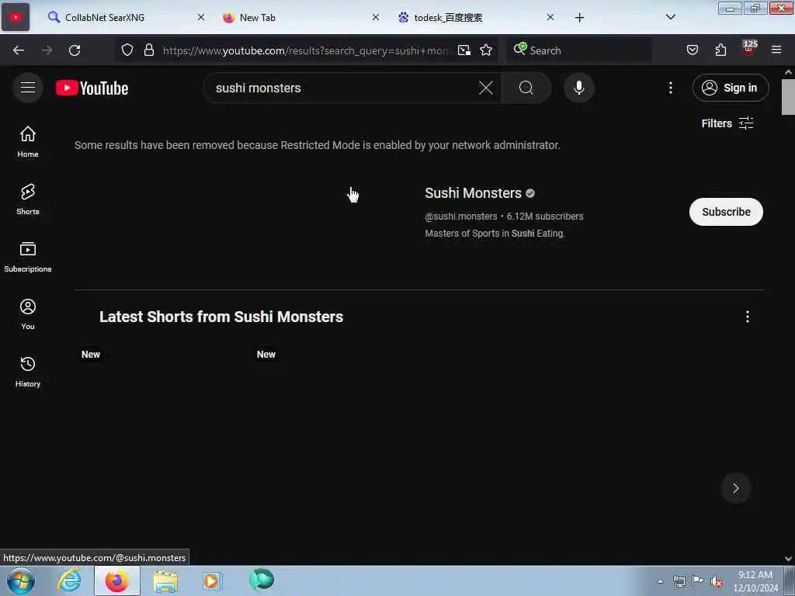Click the Sign in button
Screen dimensions: 795x596
pyautogui.click(x=731, y=88)
